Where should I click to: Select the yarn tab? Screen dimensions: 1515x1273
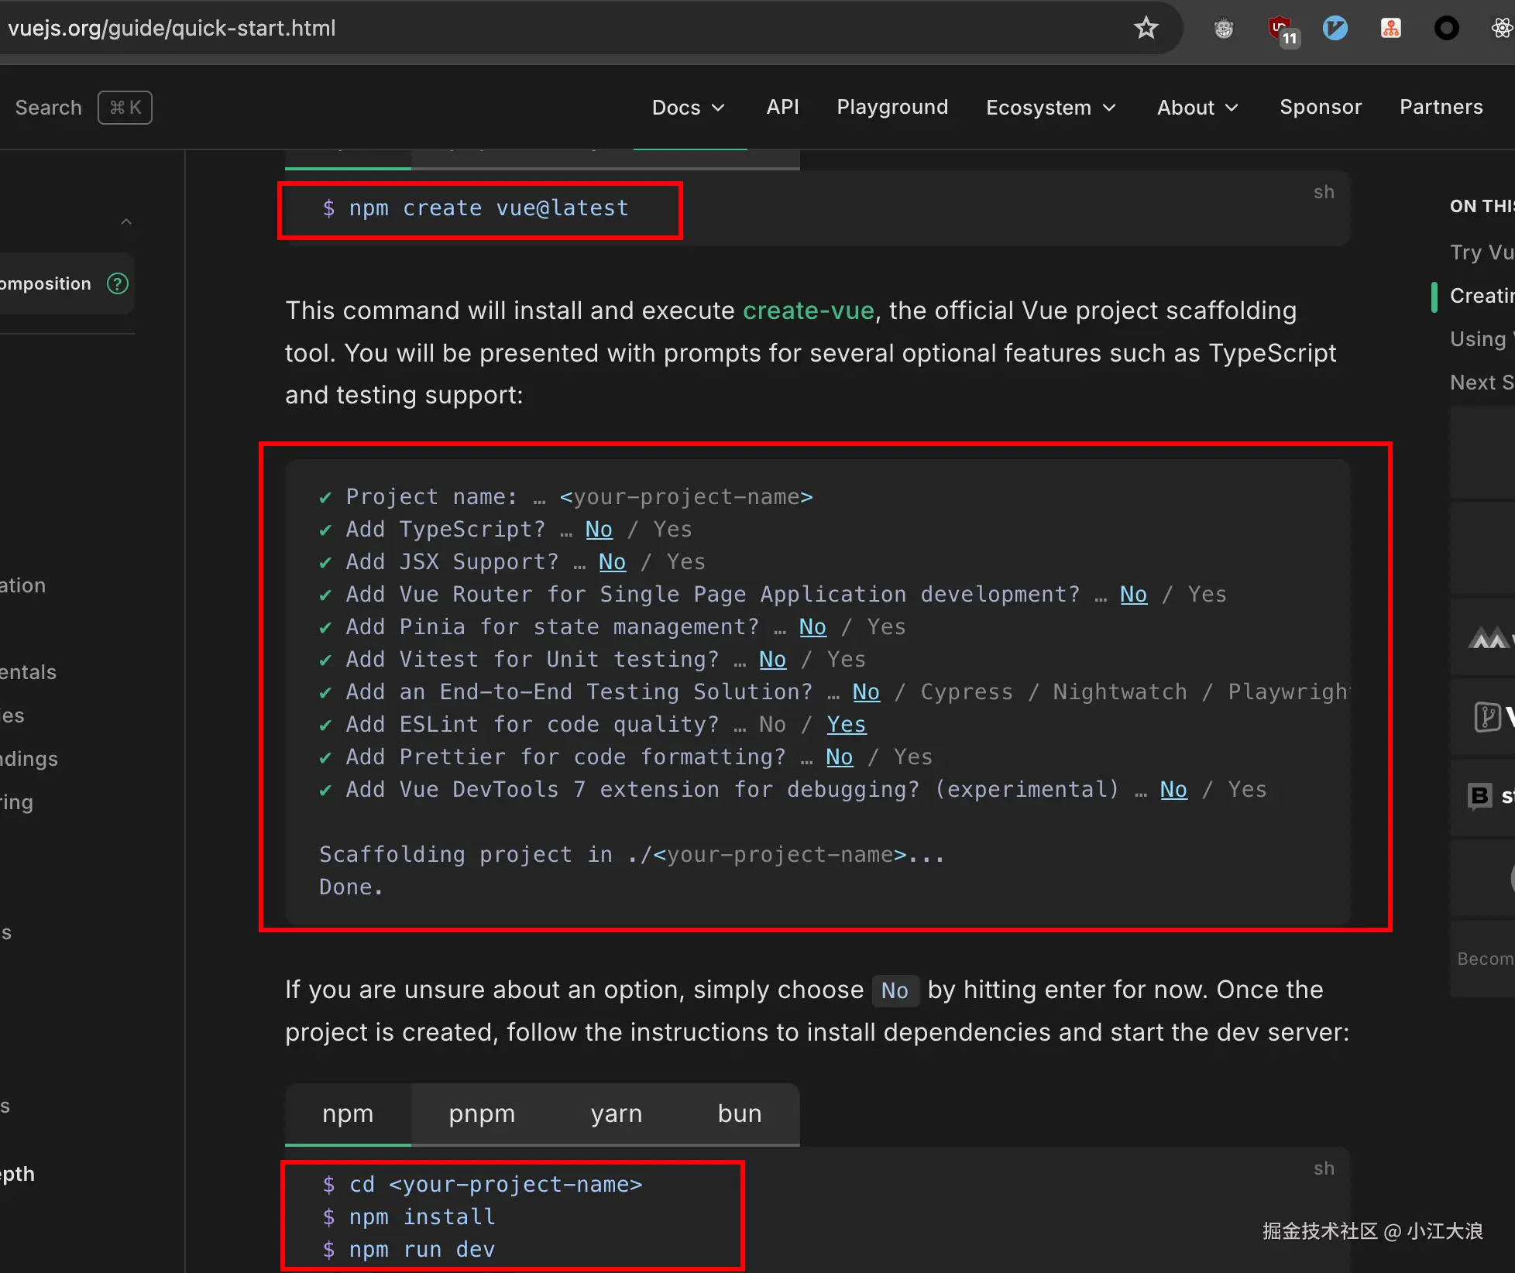click(617, 1113)
